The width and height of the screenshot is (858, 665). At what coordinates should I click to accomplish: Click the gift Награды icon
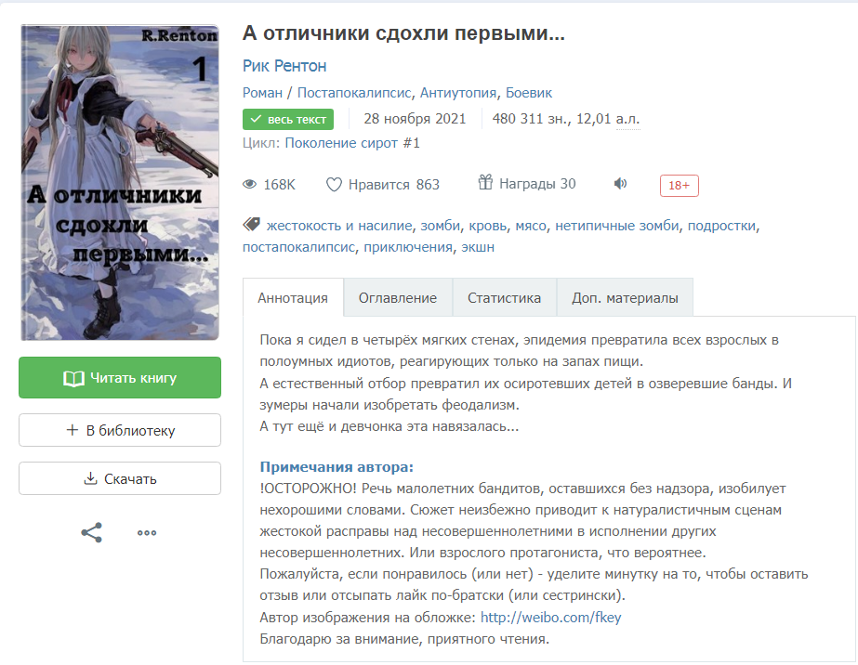click(x=485, y=182)
